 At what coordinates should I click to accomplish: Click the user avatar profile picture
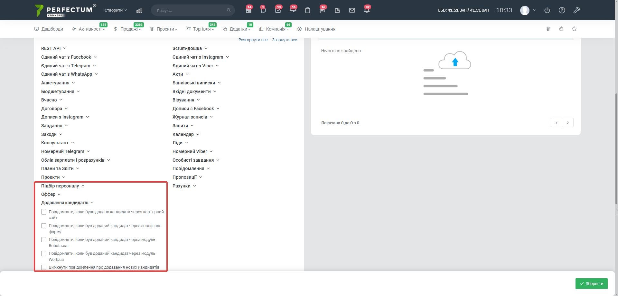pyautogui.click(x=525, y=10)
